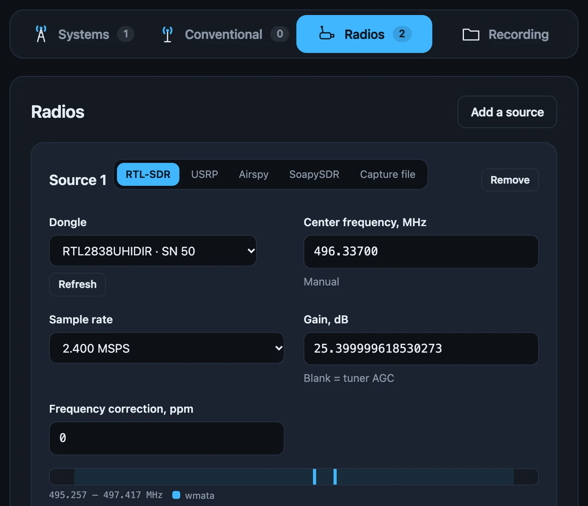
Task: Expand the Sample rate dropdown
Action: point(167,348)
